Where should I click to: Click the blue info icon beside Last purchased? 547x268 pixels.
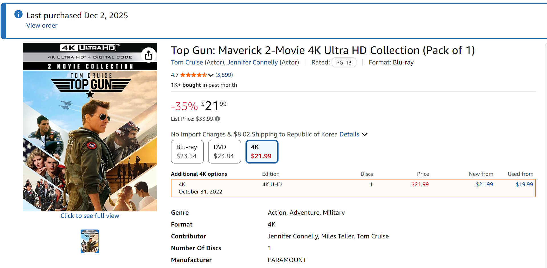click(19, 14)
